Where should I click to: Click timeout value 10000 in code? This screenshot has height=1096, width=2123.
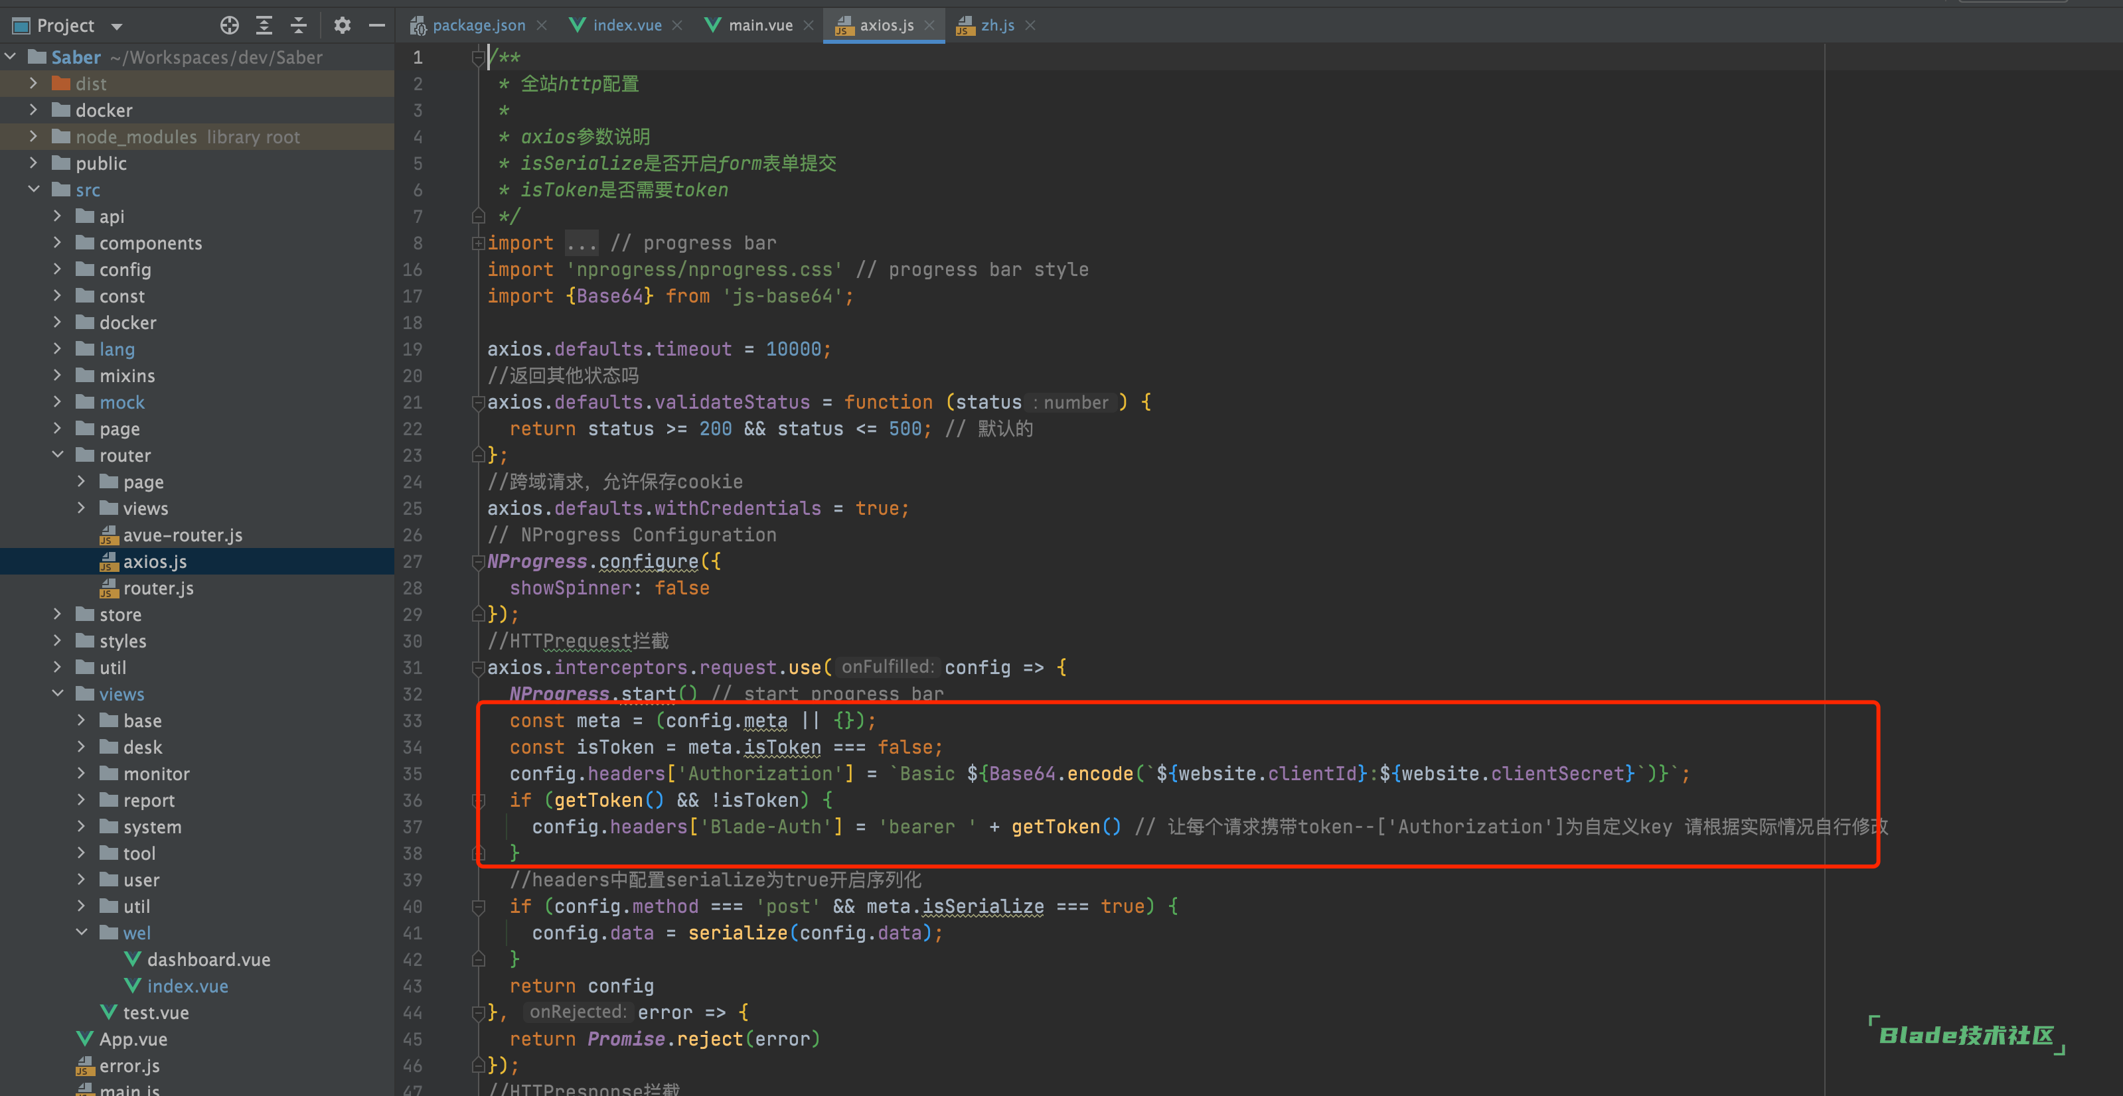(x=793, y=349)
